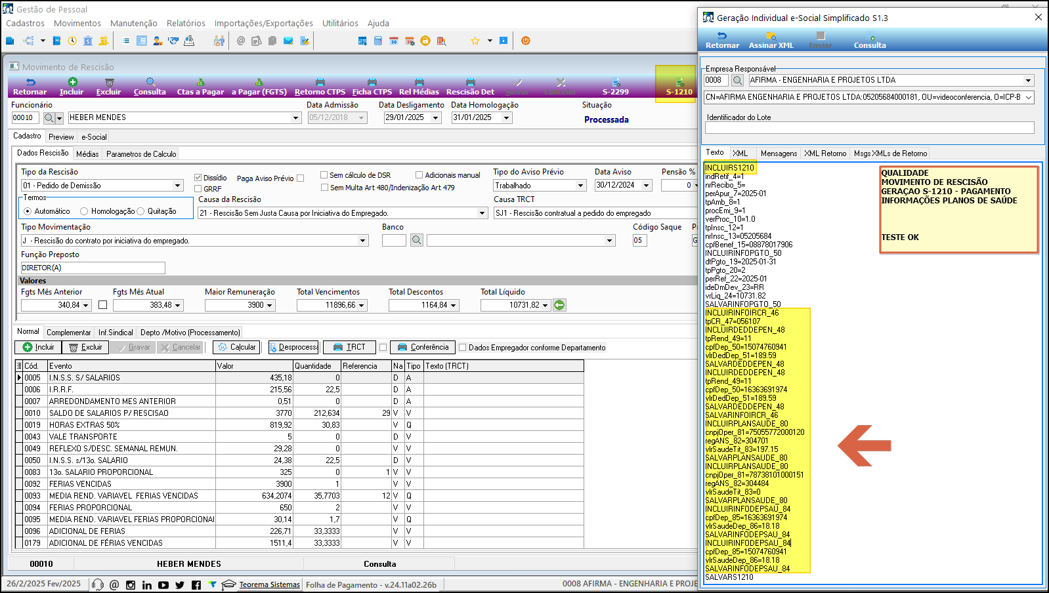Screen dimensions: 1049x593
Task: Click the handshake icon in main toolbar
Action: coord(173,41)
